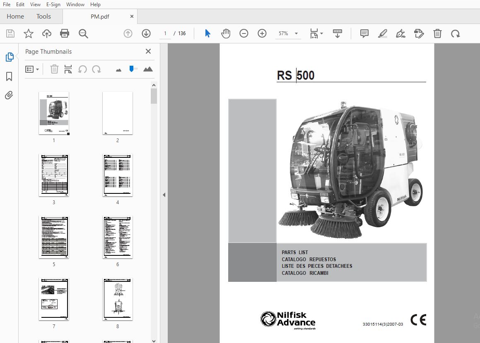Save the file with the floppy disk icon
The width and height of the screenshot is (480, 343).
pos(10,33)
